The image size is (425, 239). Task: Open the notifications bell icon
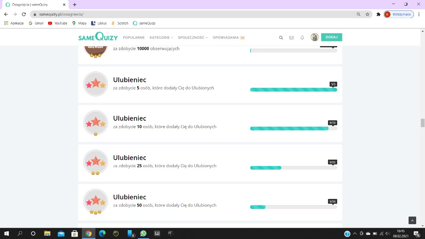[302, 38]
